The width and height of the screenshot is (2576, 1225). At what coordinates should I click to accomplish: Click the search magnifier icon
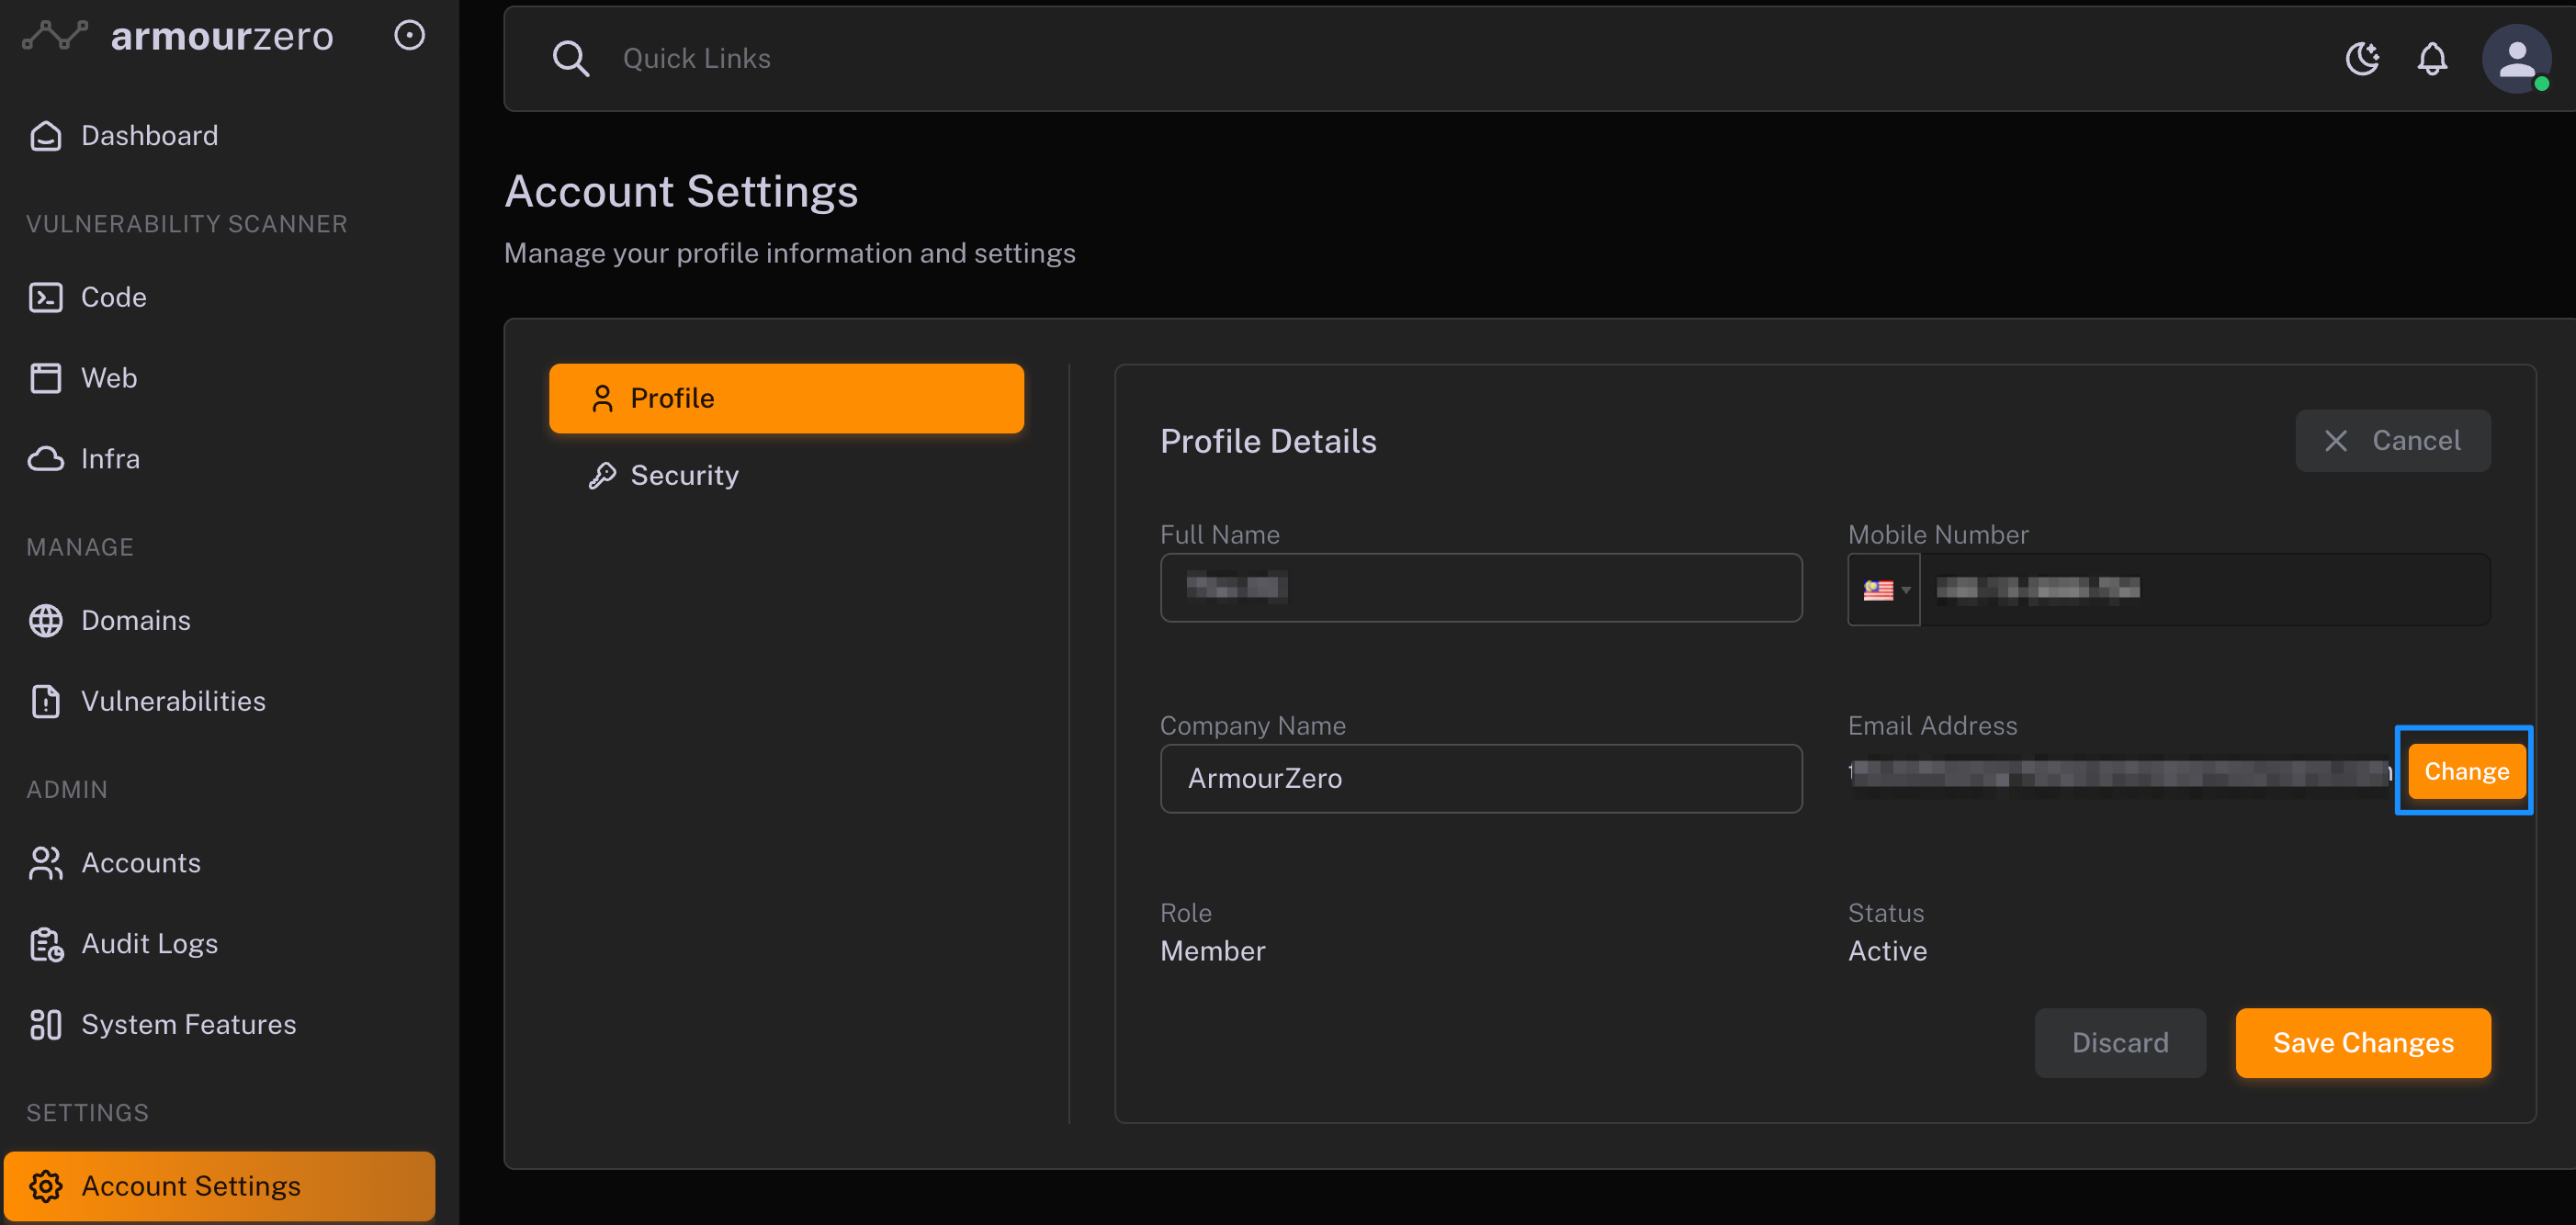(571, 59)
